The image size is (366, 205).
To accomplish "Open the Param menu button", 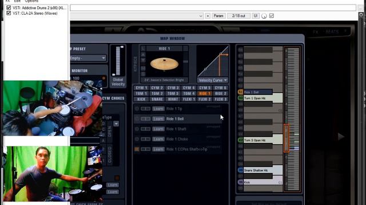I will [x=218, y=16].
